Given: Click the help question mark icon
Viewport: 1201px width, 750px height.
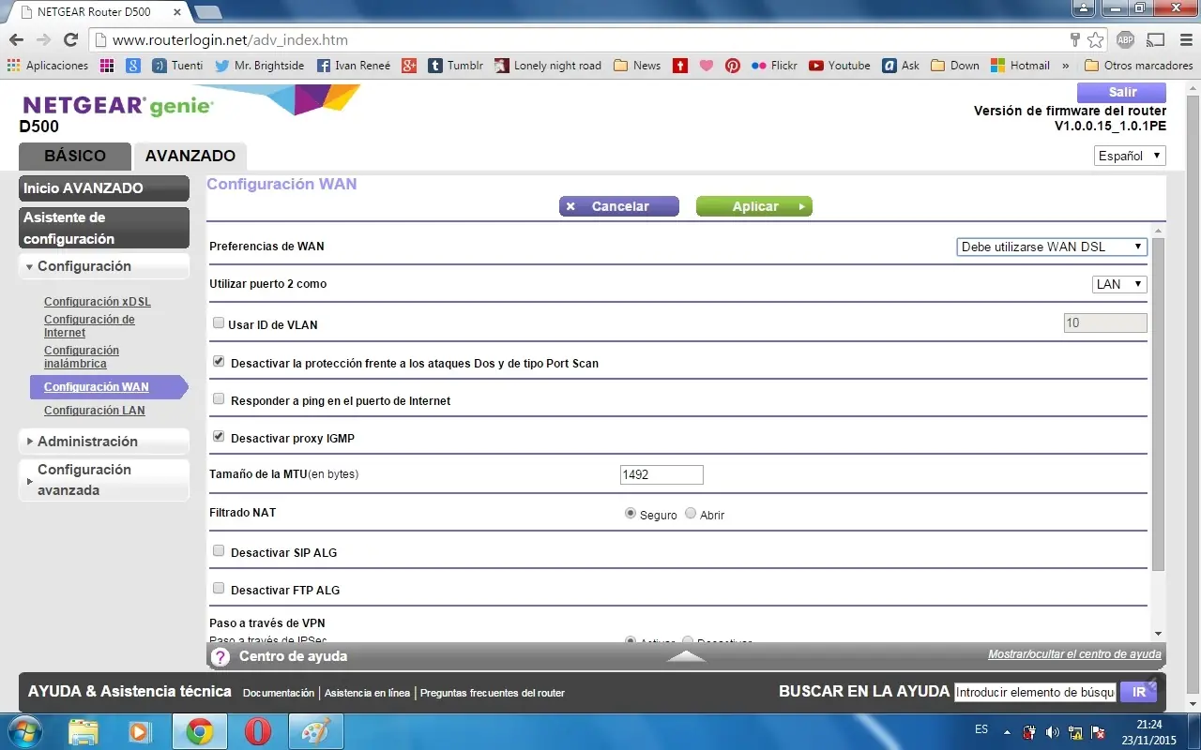Looking at the screenshot, I should click(220, 656).
